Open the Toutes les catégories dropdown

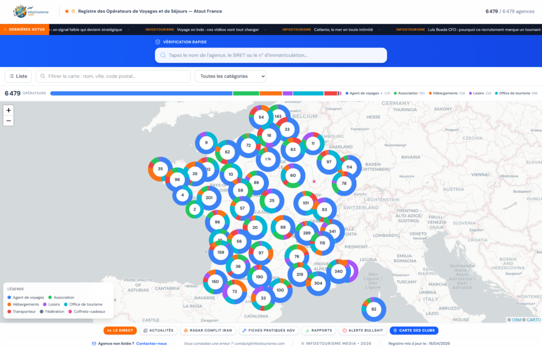[231, 76]
